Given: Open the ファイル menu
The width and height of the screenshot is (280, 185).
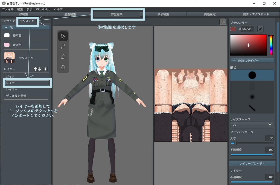Looking at the screenshot, I should click(8, 9).
